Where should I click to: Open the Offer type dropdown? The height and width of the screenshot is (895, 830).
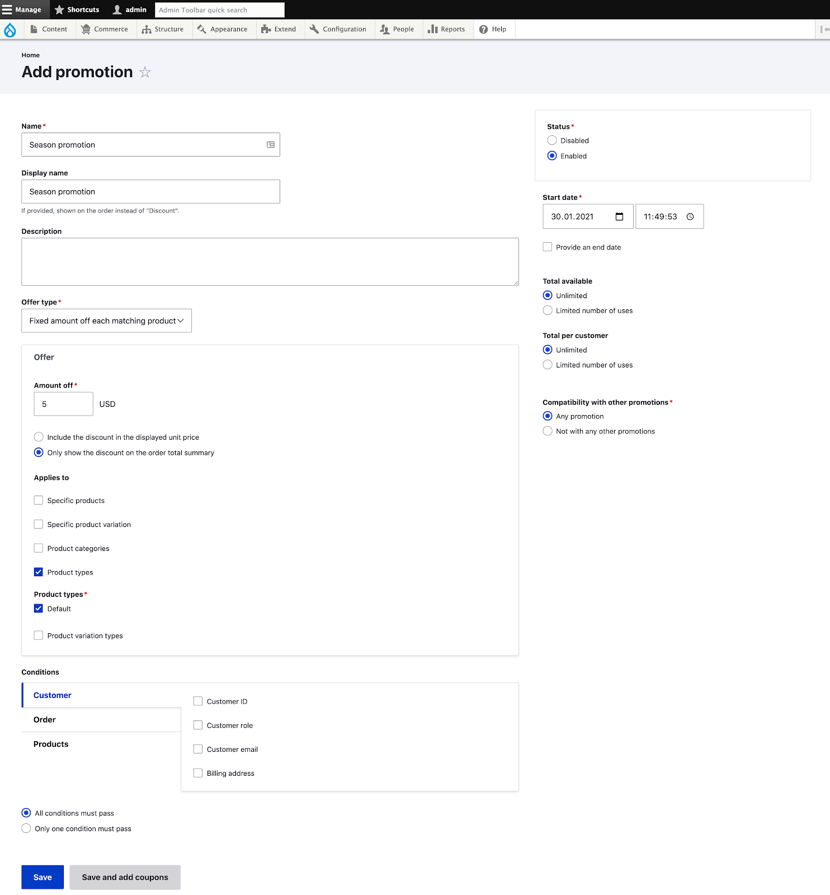tap(106, 321)
